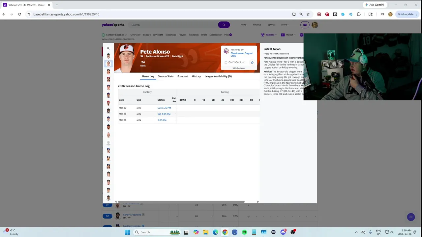Select the second player headshot in sidebar
The height and width of the screenshot is (237, 422).
108,64
